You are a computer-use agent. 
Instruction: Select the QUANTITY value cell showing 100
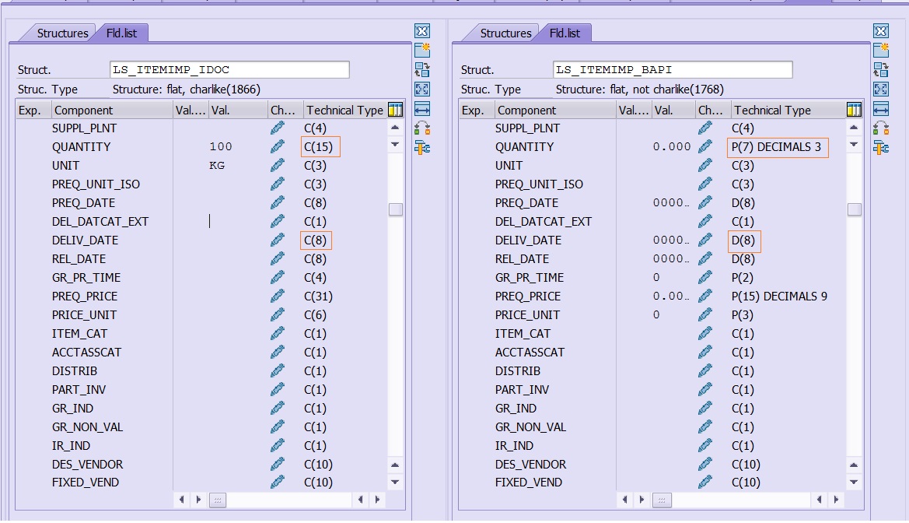point(222,146)
